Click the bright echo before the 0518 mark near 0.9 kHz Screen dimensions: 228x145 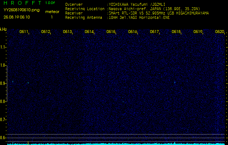click(x=175, y=82)
